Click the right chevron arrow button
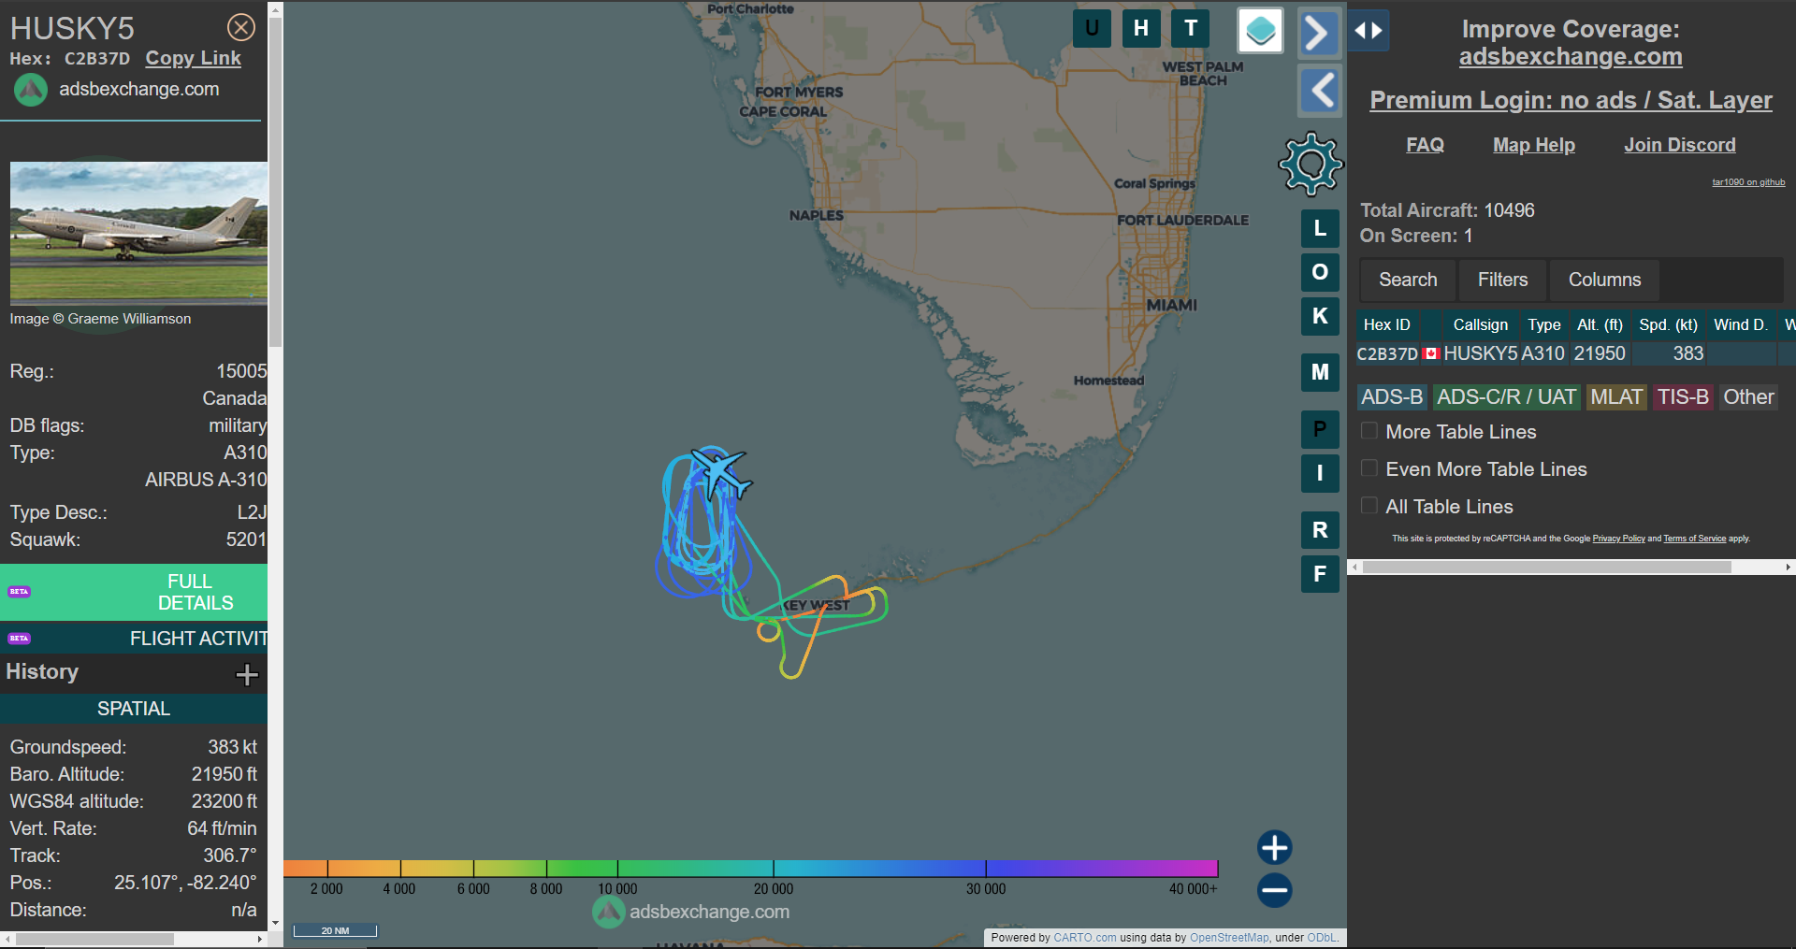The image size is (1796, 949). 1319,33
